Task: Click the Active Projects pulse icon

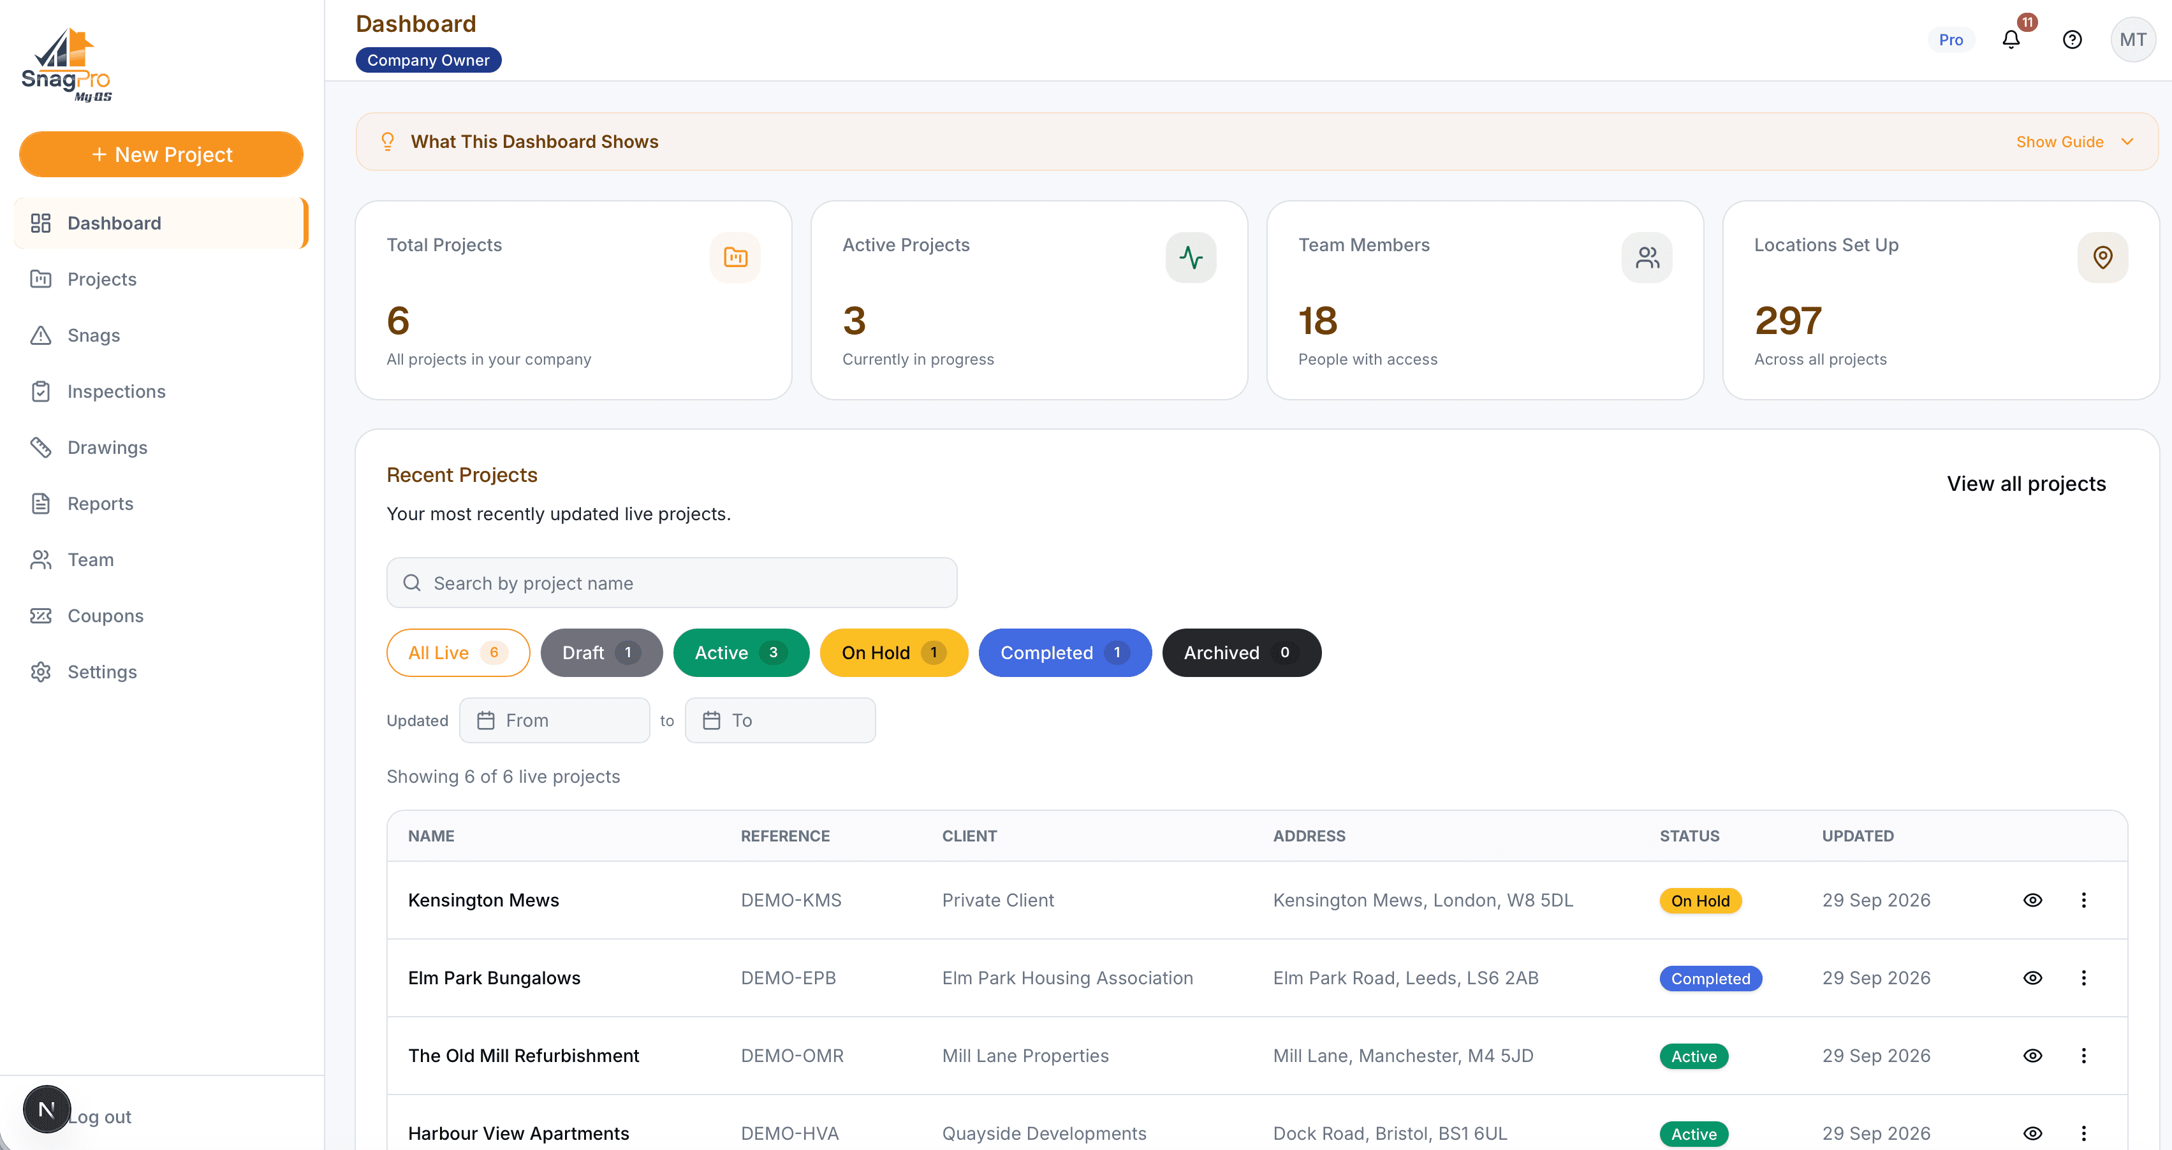Action: pyautogui.click(x=1191, y=257)
